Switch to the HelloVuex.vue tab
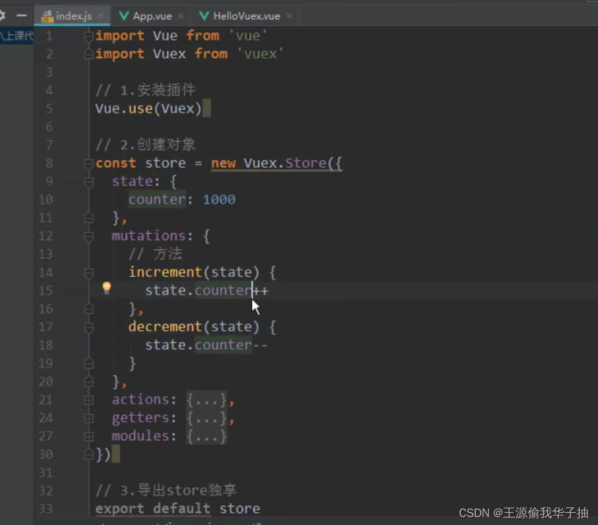Image resolution: width=598 pixels, height=525 pixels. click(x=246, y=16)
